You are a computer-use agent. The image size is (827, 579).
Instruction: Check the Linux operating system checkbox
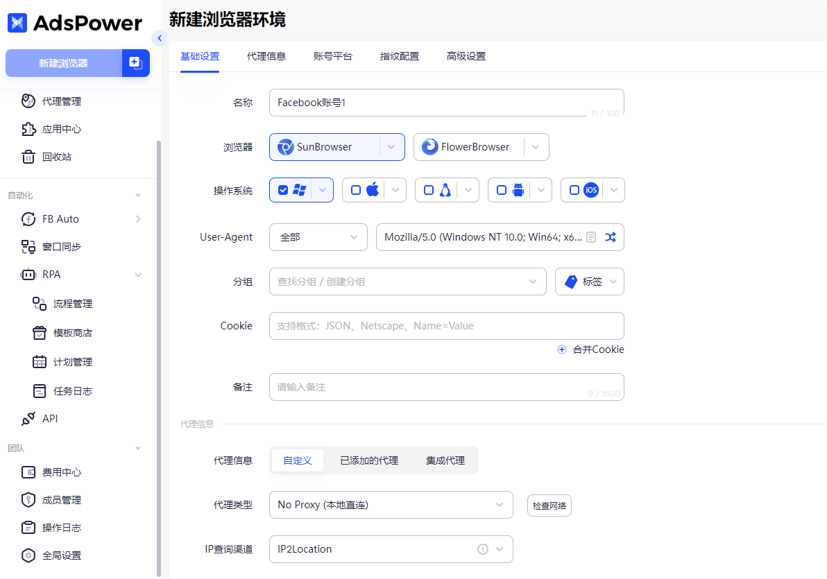coord(429,191)
